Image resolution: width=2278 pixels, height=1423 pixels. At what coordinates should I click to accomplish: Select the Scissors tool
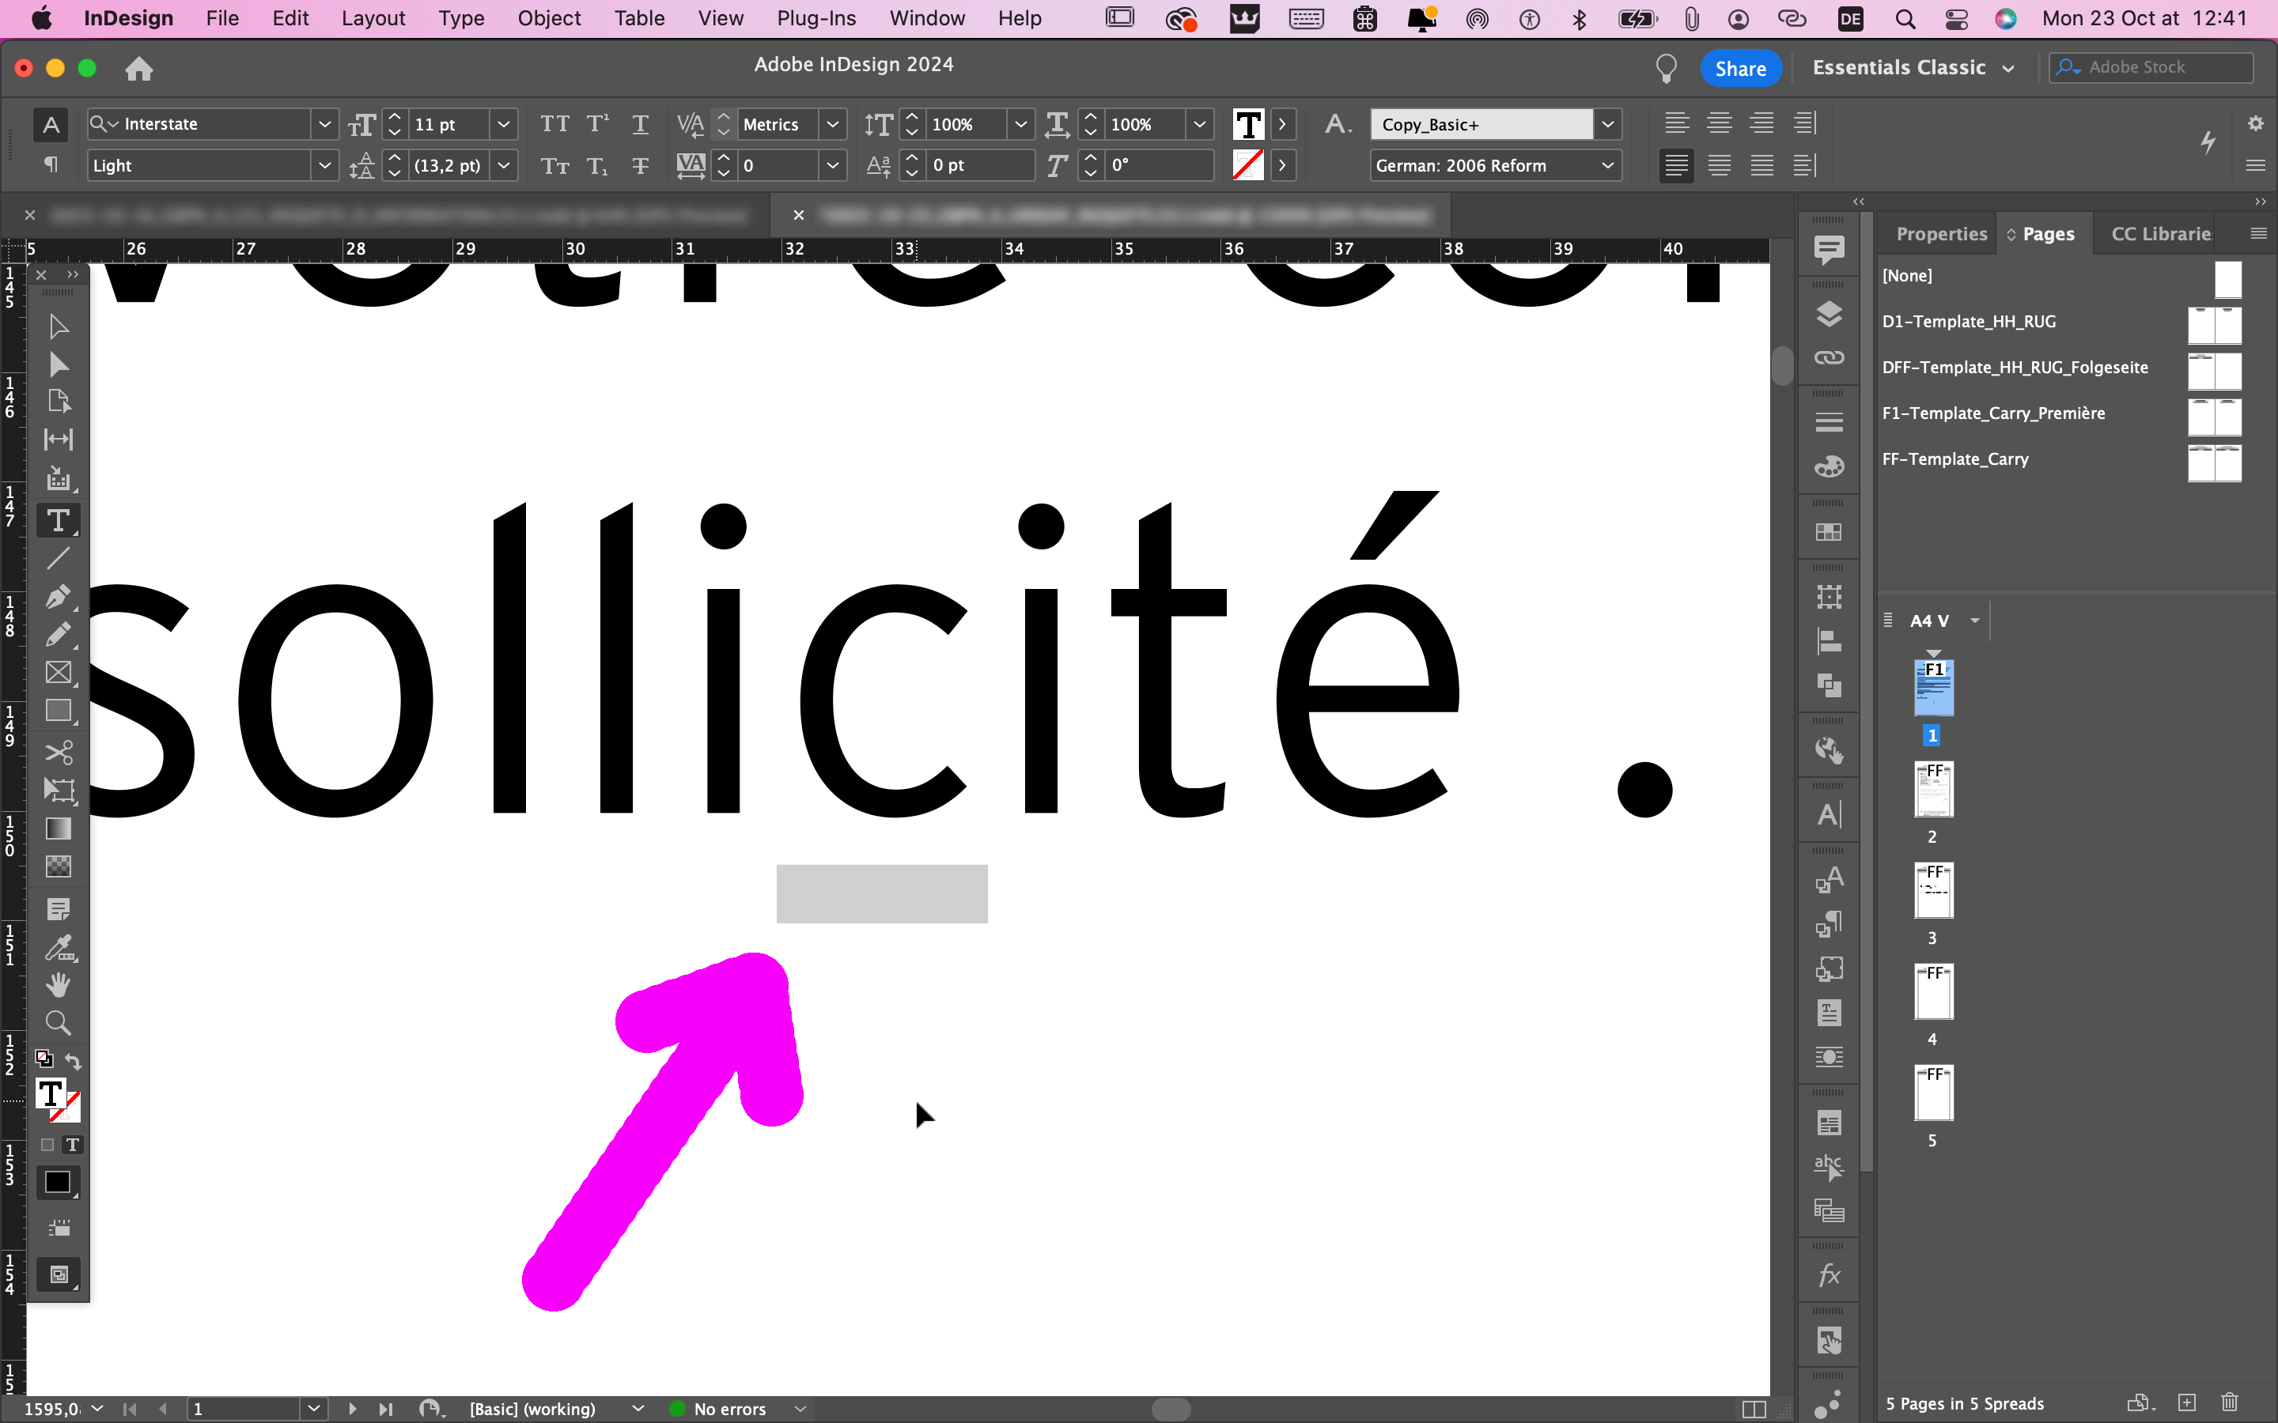59,752
